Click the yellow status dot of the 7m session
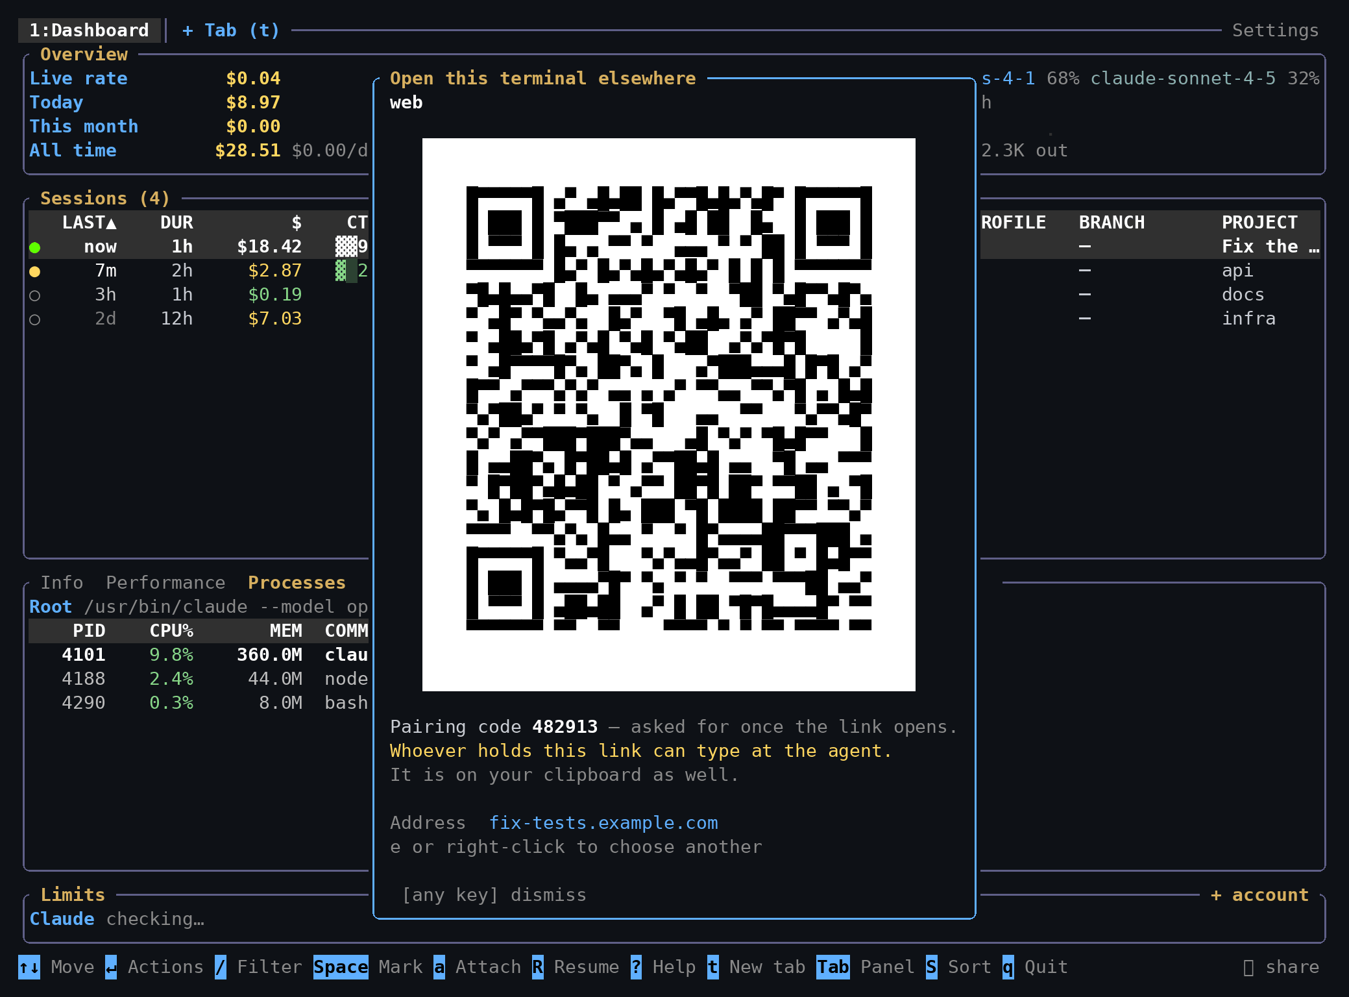The width and height of the screenshot is (1349, 997). pyautogui.click(x=35, y=271)
